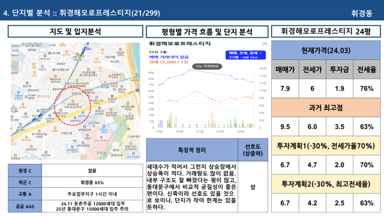Click the 매매 거래내역 없음 blue text
Screen dimensions: 384x216
(169, 57)
